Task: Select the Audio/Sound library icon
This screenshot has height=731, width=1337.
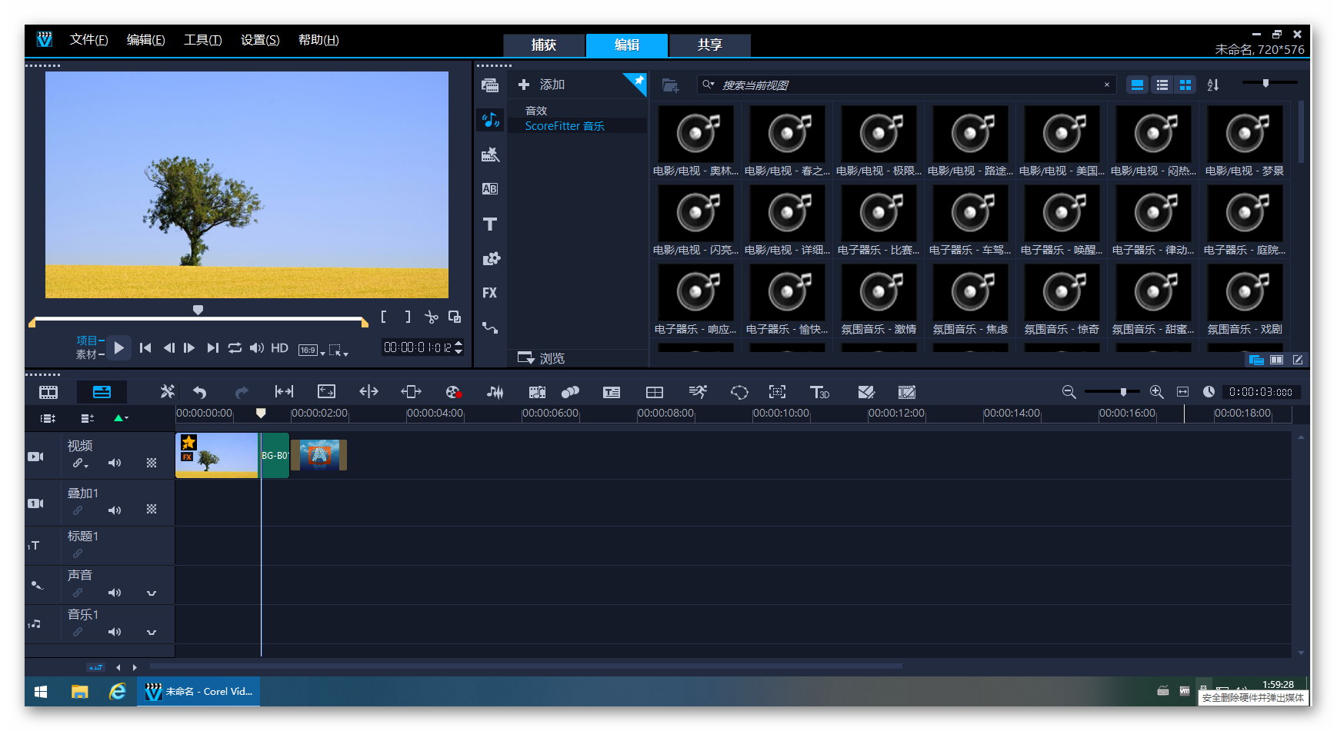Action: pos(490,120)
